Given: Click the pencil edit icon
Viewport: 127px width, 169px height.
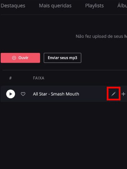Looking at the screenshot, I should 114,94.
